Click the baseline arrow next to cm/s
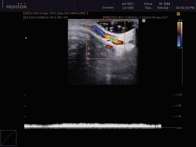 point(169,127)
